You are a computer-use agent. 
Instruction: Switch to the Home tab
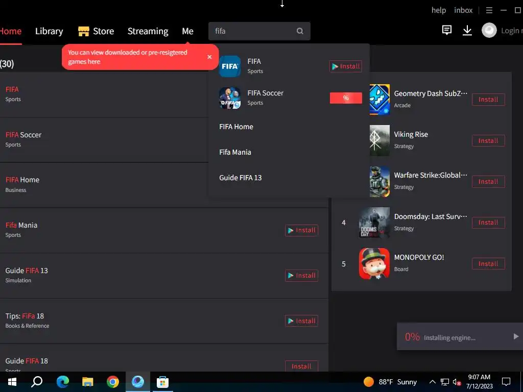(10, 31)
